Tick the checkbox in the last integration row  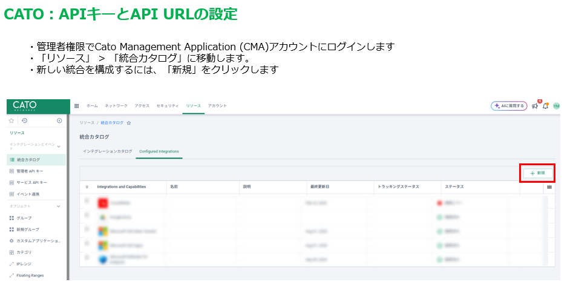[x=87, y=259]
